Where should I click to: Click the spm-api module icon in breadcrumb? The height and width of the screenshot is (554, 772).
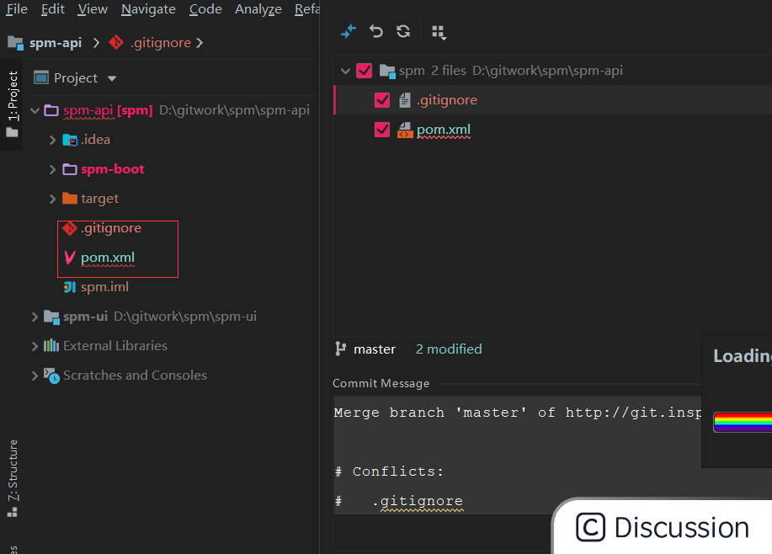(x=16, y=43)
